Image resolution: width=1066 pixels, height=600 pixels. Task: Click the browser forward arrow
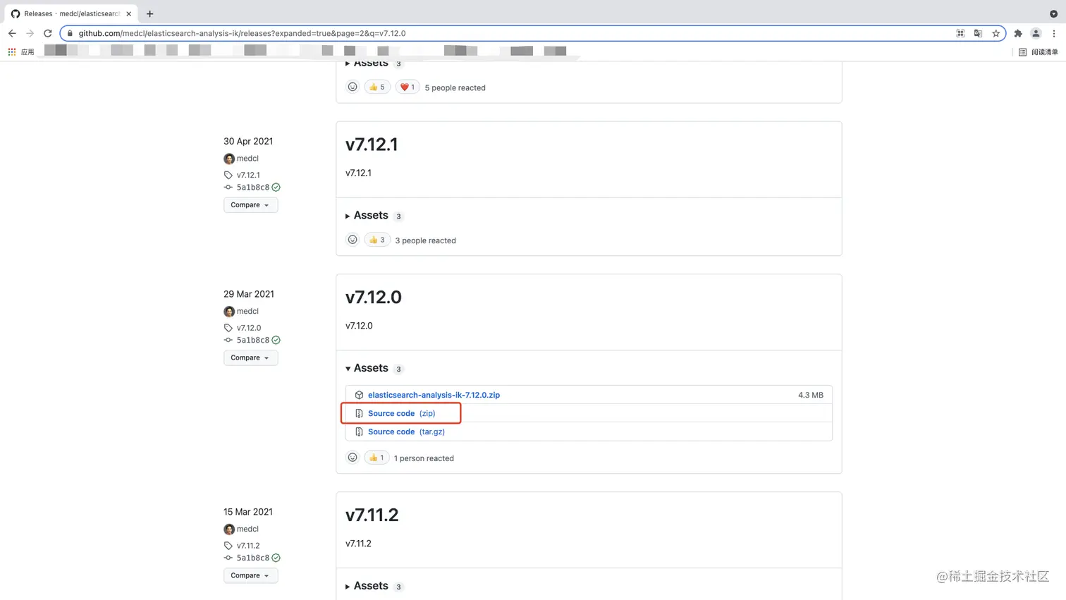point(30,33)
